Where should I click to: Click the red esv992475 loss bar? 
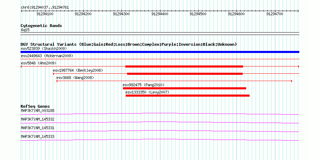(x=184, y=88)
